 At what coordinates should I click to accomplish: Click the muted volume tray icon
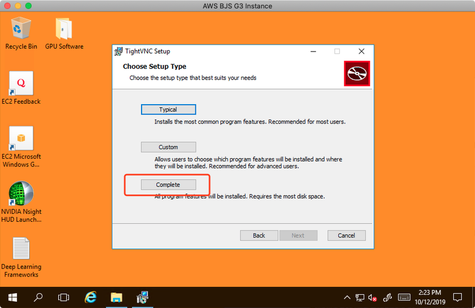pyautogui.click(x=373, y=297)
